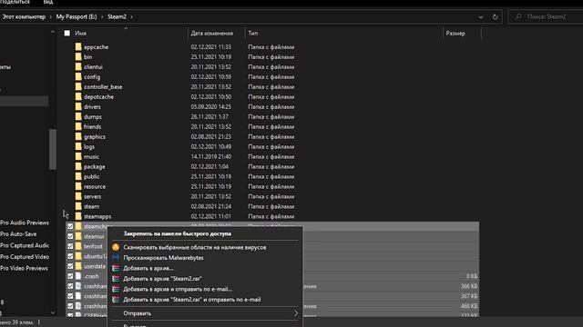Choose 'Сканировать выбранные области на наличие вирусов'

194,247
